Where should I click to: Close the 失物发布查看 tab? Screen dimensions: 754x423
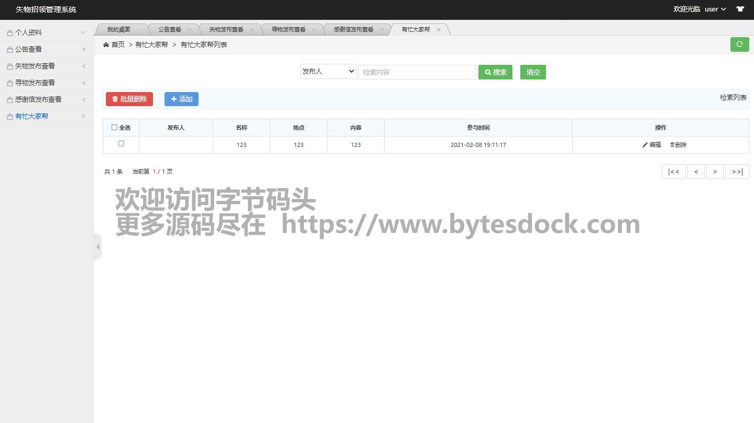(252, 30)
